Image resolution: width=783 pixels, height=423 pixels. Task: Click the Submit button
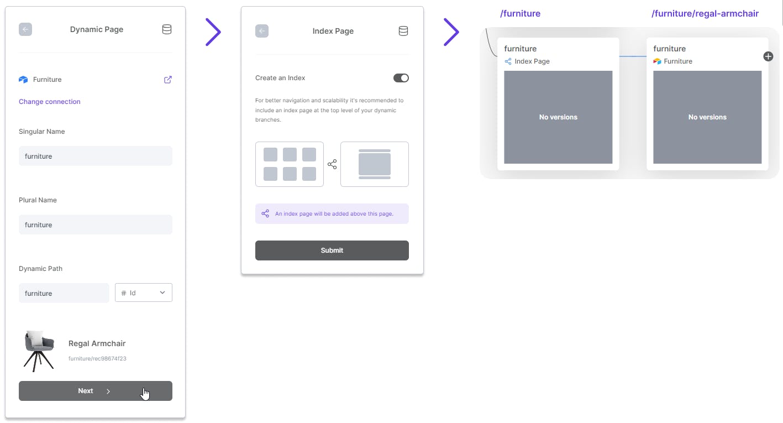coord(332,250)
